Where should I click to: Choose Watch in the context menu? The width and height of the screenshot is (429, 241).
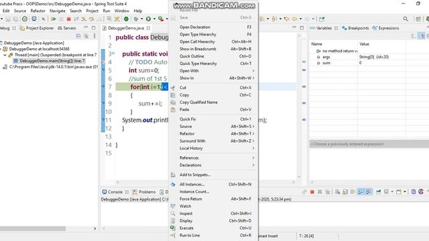tap(213, 206)
